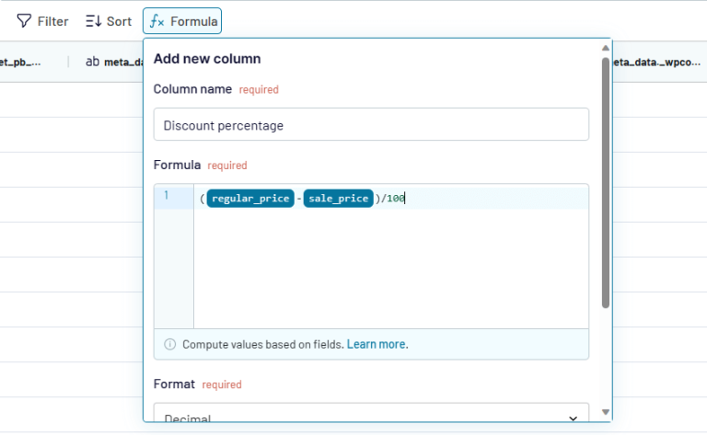Click empty area of the formula editor

(x=390, y=271)
